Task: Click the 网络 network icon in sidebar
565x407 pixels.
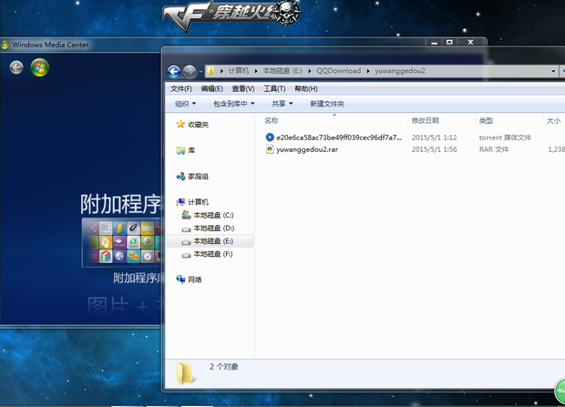Action: 180,280
